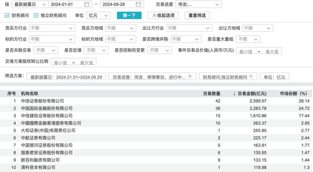Screen dimensions: 313x172
Task: Open the 是否跨境并购 dropdown
Action: pos(186,39)
